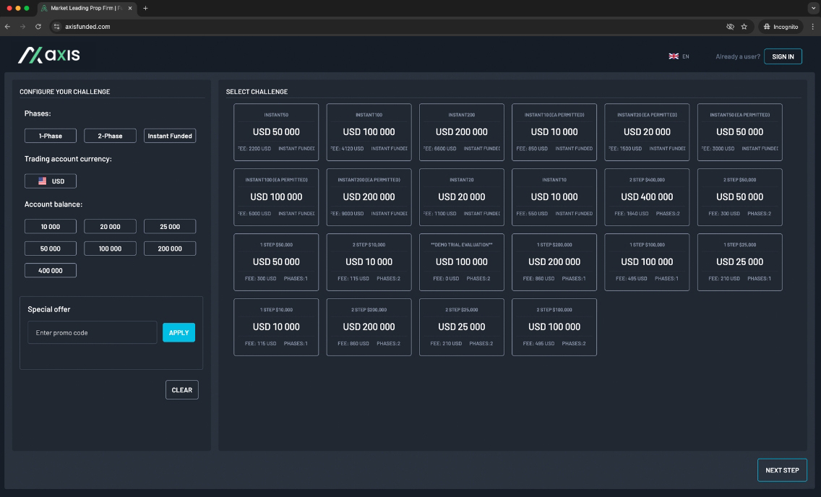Click the US flag on the USD currency button
Screen dimensions: 821x497
point(42,181)
